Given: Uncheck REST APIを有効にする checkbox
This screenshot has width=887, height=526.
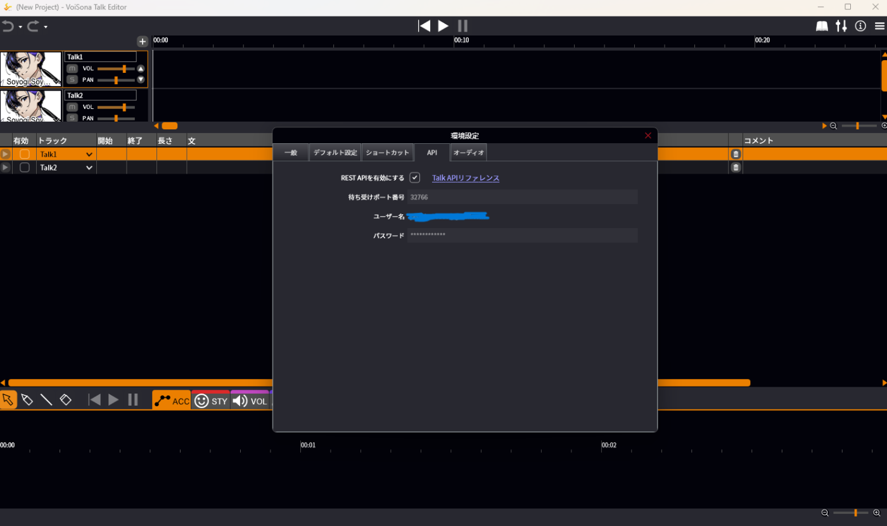Looking at the screenshot, I should (415, 177).
